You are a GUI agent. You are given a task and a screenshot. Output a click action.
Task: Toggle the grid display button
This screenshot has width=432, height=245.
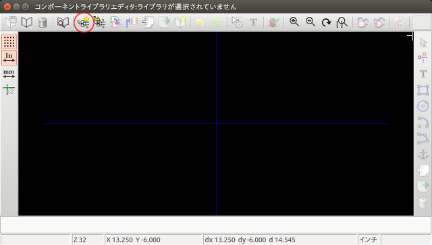[9, 42]
